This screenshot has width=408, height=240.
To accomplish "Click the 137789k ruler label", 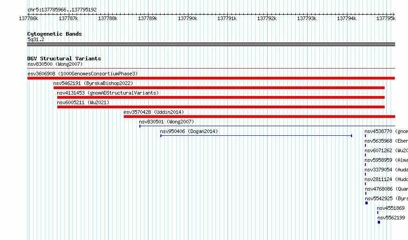I will click(x=148, y=18).
